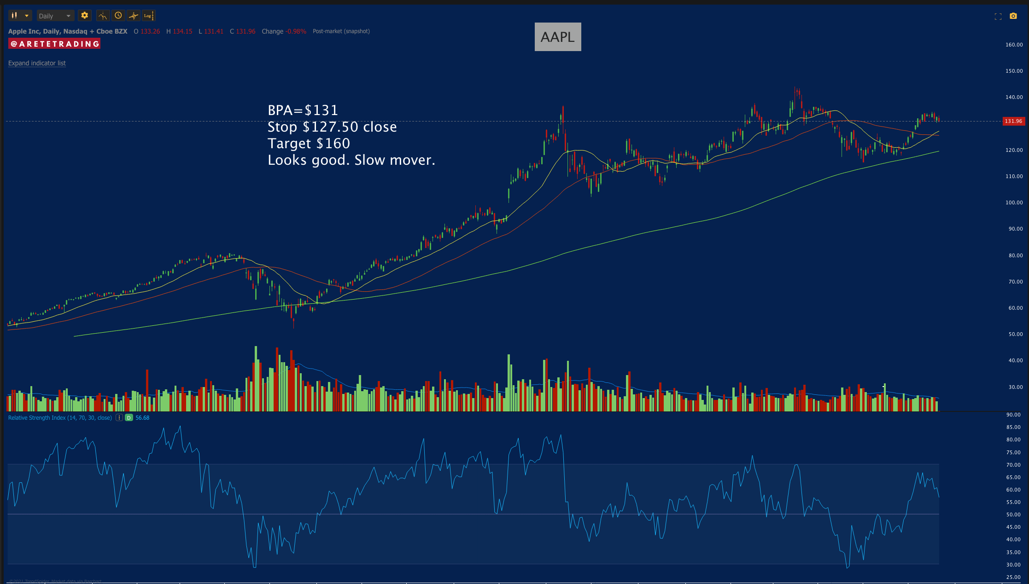Open the candlestick chart type dropdown

click(x=20, y=16)
